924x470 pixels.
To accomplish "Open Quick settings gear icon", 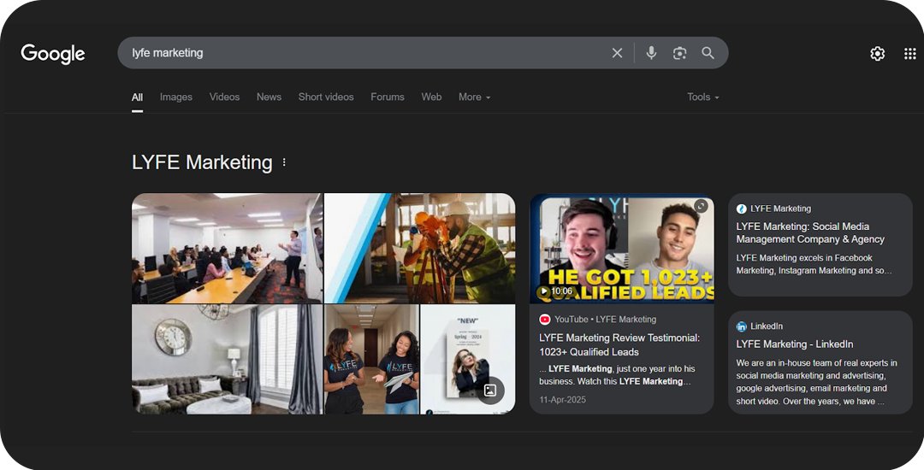I will point(878,54).
